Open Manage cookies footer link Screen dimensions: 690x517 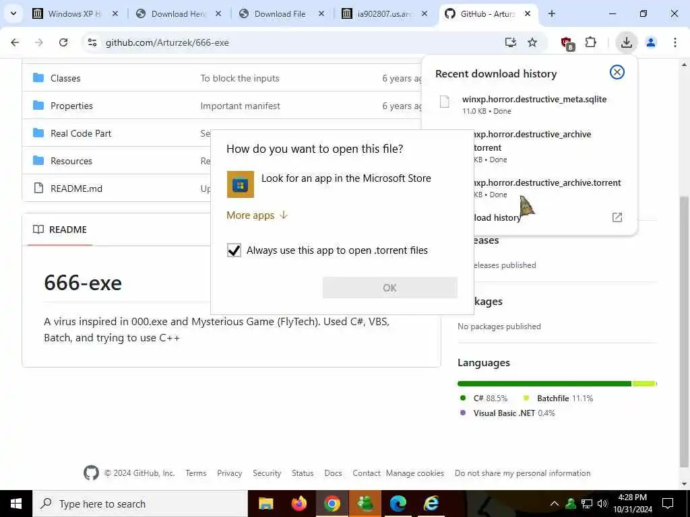tap(415, 473)
